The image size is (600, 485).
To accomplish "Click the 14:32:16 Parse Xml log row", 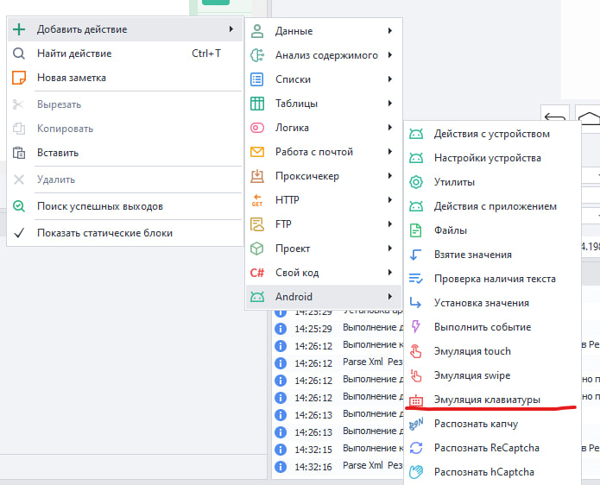I will pos(338,466).
